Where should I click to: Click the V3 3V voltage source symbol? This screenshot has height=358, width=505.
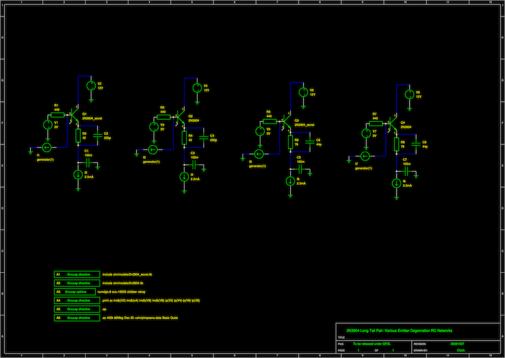click(154, 126)
